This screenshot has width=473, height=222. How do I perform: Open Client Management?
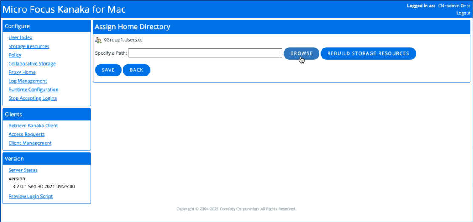[x=30, y=143]
